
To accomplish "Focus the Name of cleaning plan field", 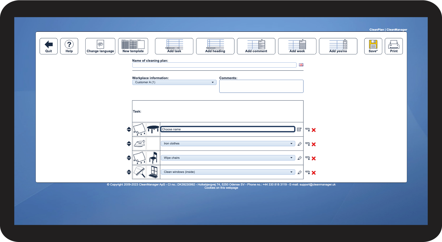I will [214, 65].
